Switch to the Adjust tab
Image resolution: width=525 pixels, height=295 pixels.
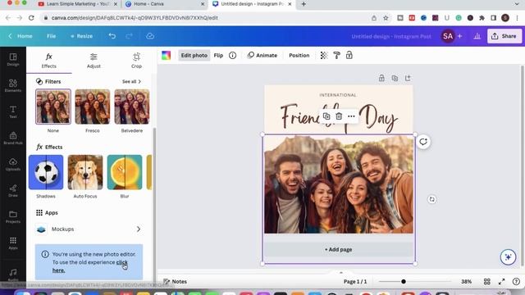pos(94,61)
